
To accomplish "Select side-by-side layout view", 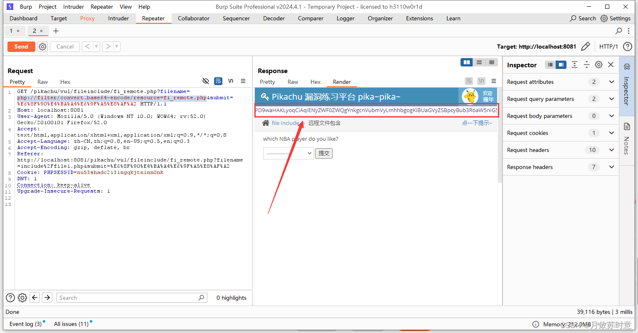I will click(467, 62).
